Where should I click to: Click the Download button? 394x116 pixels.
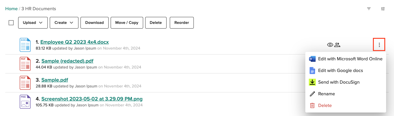click(x=95, y=23)
